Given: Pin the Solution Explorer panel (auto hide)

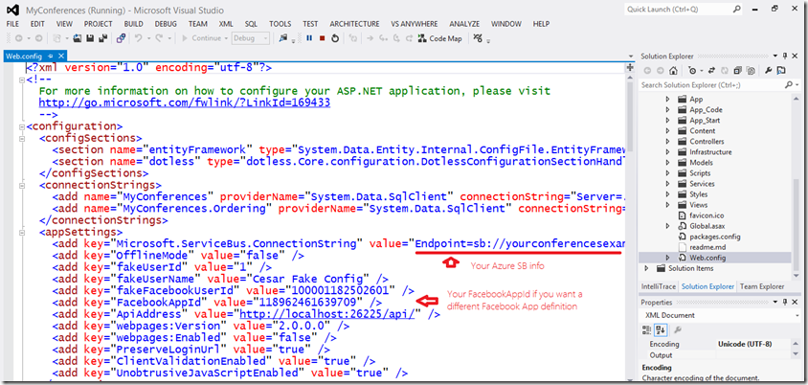Looking at the screenshot, I should pyautogui.click(x=785, y=57).
